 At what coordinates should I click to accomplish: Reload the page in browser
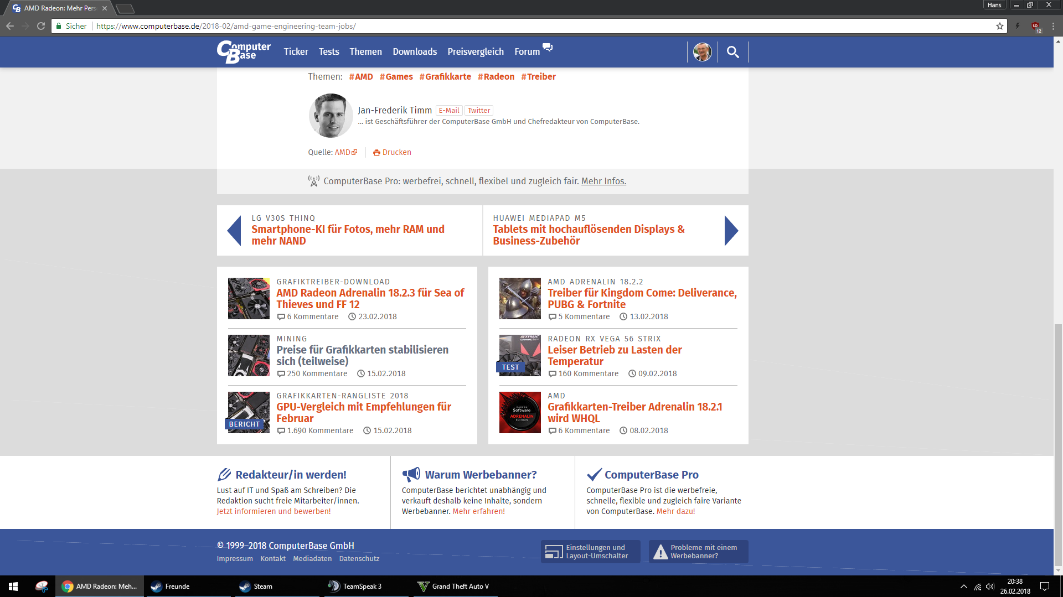(x=41, y=26)
